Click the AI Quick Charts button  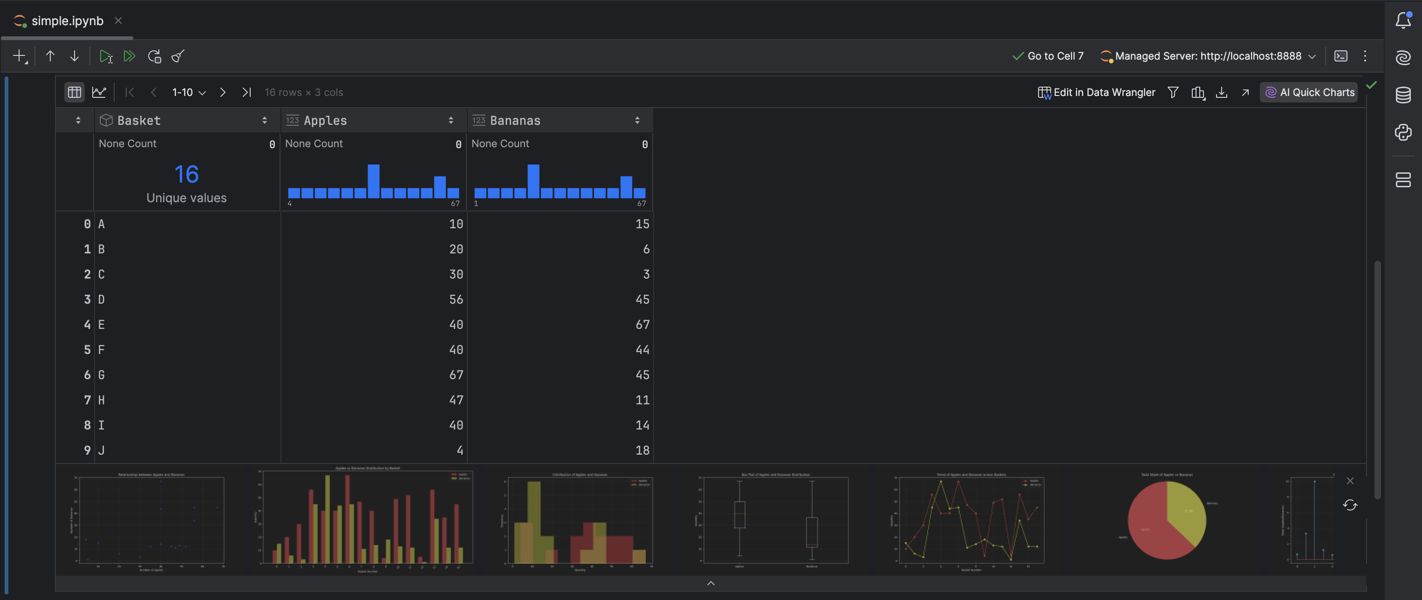1309,93
